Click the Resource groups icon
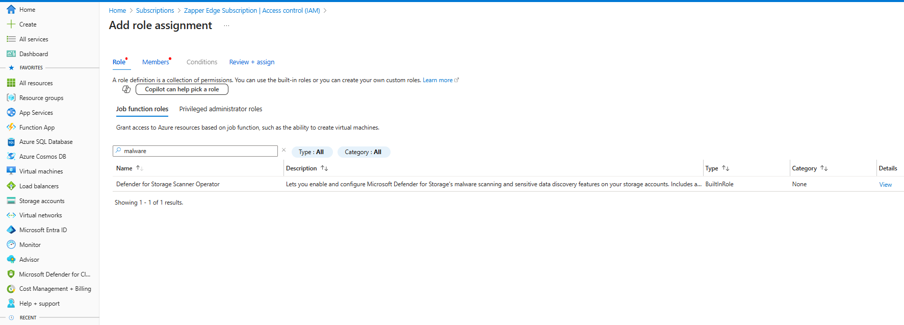Screen dimensions: 904x325 pyautogui.click(x=11, y=98)
